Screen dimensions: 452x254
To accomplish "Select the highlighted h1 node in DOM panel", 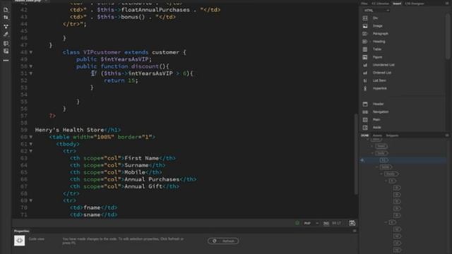I will tap(384, 160).
